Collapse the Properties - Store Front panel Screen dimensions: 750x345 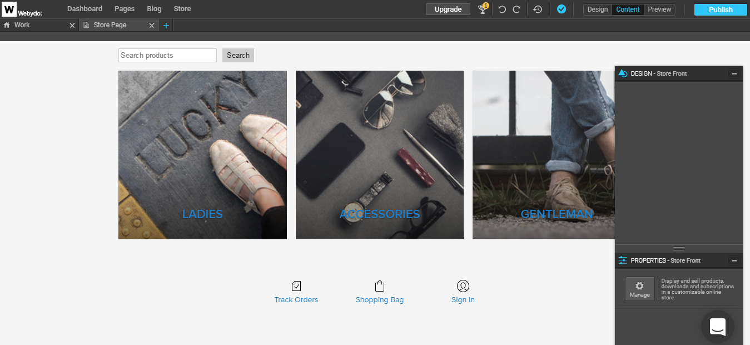(x=734, y=260)
